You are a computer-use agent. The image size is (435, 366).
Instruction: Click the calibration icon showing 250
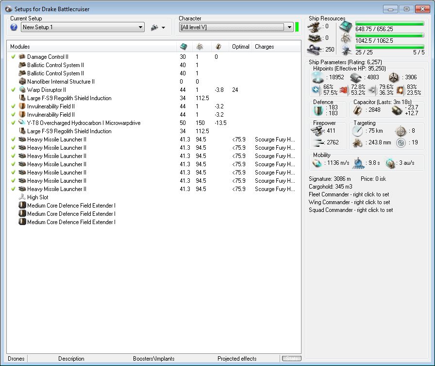point(314,50)
